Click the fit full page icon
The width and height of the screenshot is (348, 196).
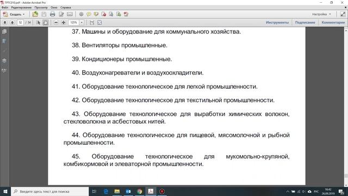pyautogui.click(x=100, y=22)
